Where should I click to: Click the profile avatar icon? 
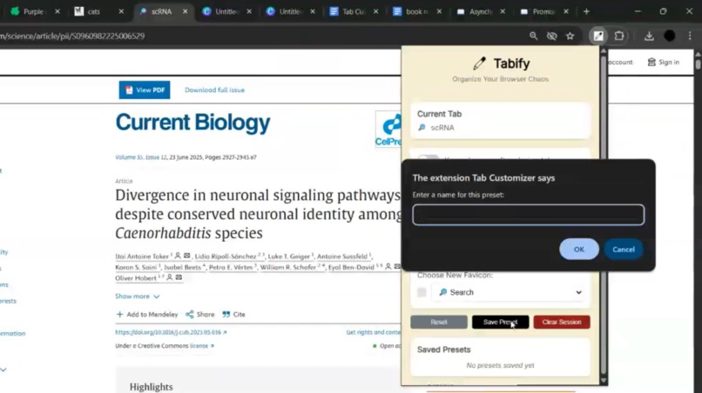[669, 36]
